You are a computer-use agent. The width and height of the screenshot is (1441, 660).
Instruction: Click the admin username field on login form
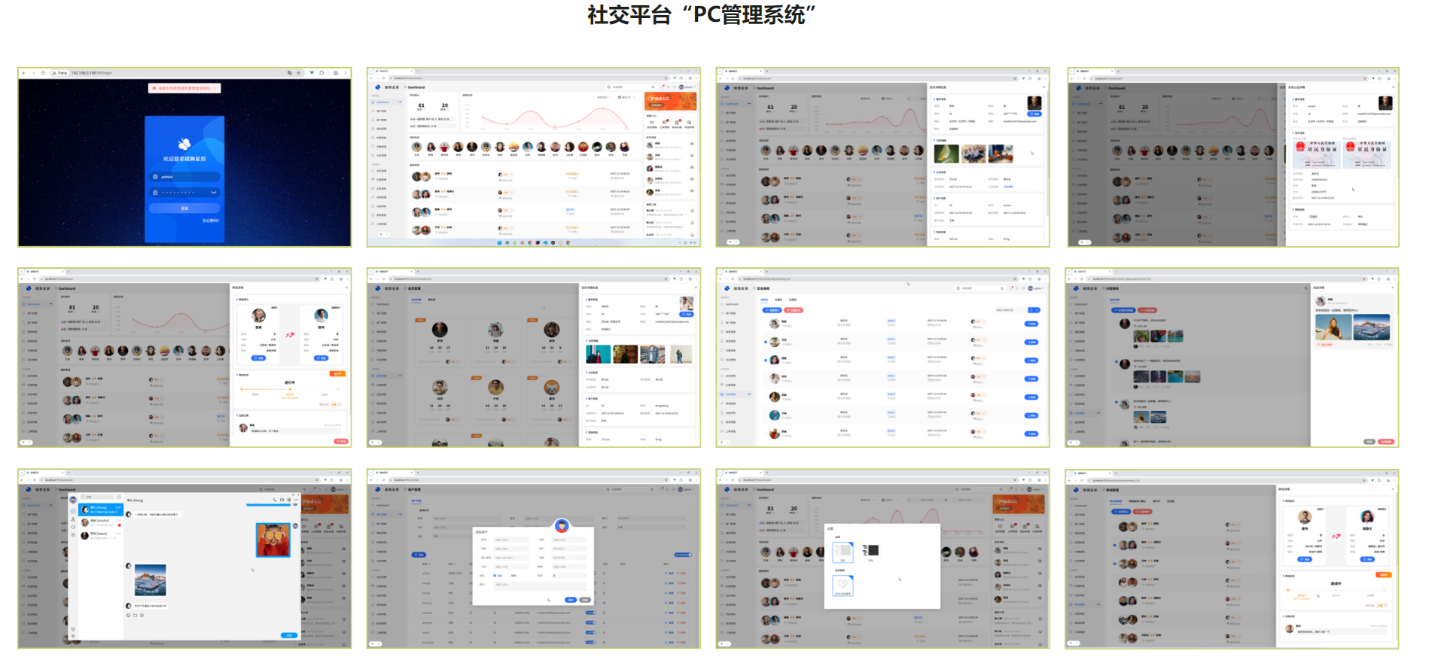[184, 177]
